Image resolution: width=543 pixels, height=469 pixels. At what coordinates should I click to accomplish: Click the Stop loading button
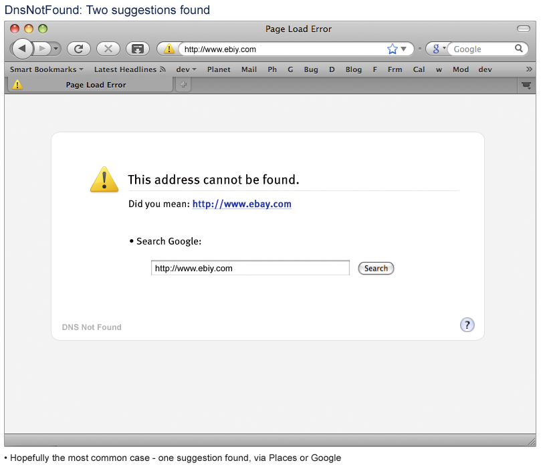coord(108,49)
